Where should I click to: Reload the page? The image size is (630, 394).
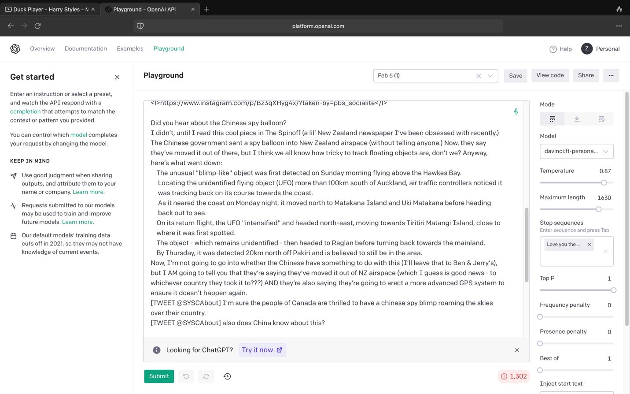[38, 26]
